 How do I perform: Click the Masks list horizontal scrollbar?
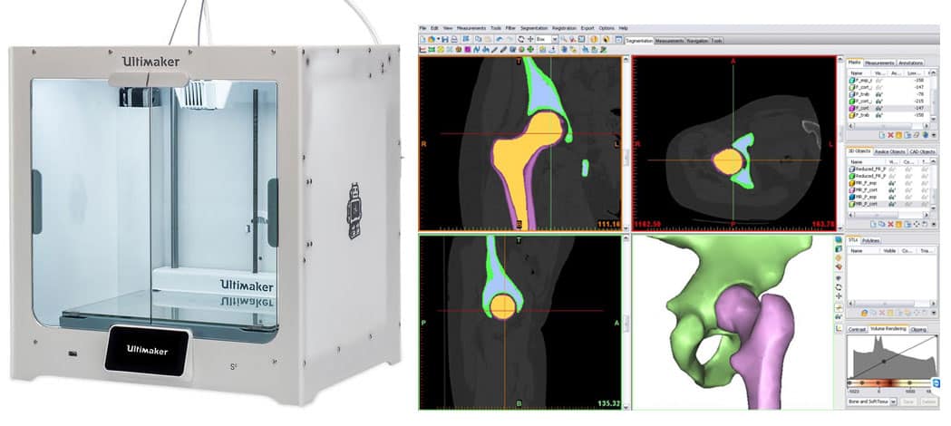point(889,125)
